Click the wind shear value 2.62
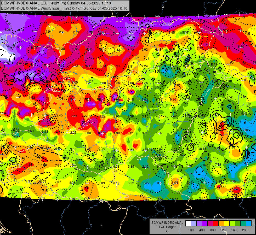This screenshot has width=256, height=235. 145,167
